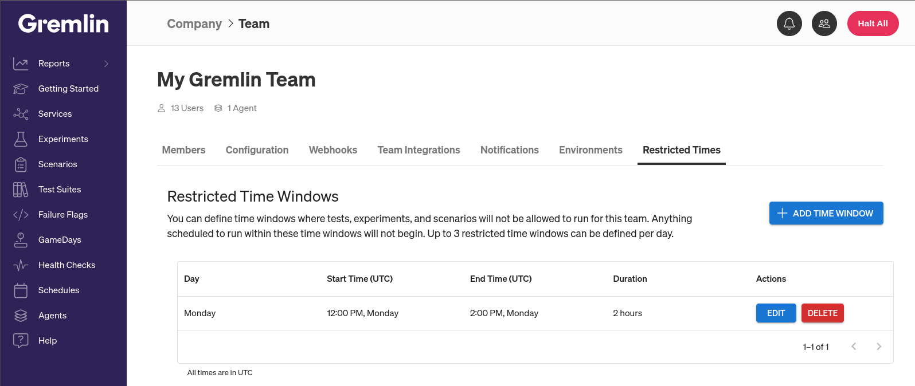915x386 pixels.
Task: Click the 12:00 PM, Monday cell
Action: tap(362, 313)
